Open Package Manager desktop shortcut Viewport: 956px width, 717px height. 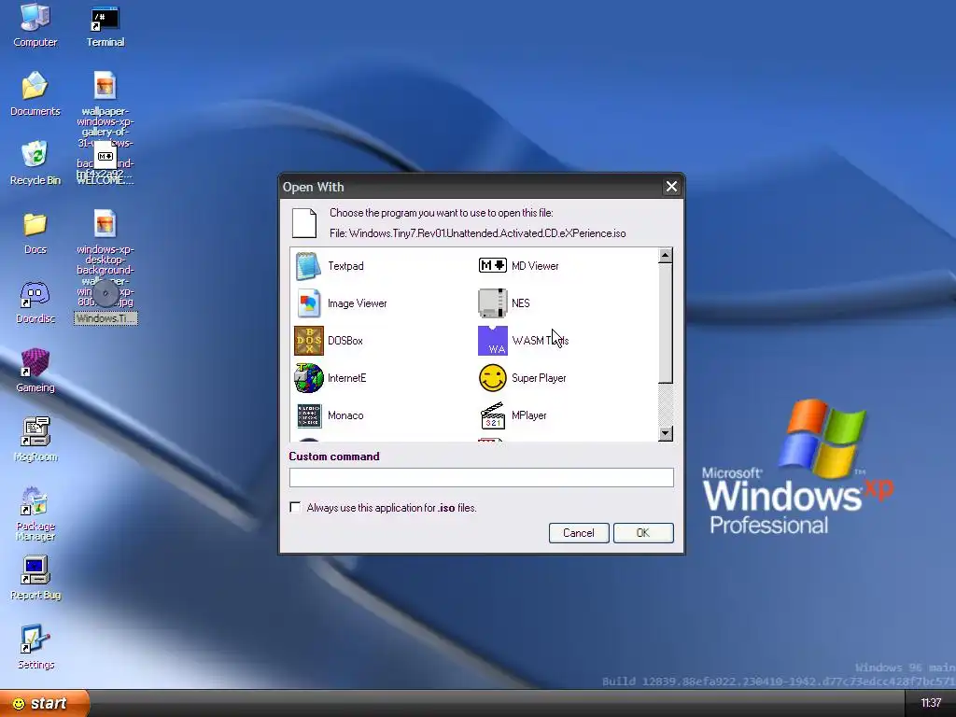pyautogui.click(x=35, y=513)
